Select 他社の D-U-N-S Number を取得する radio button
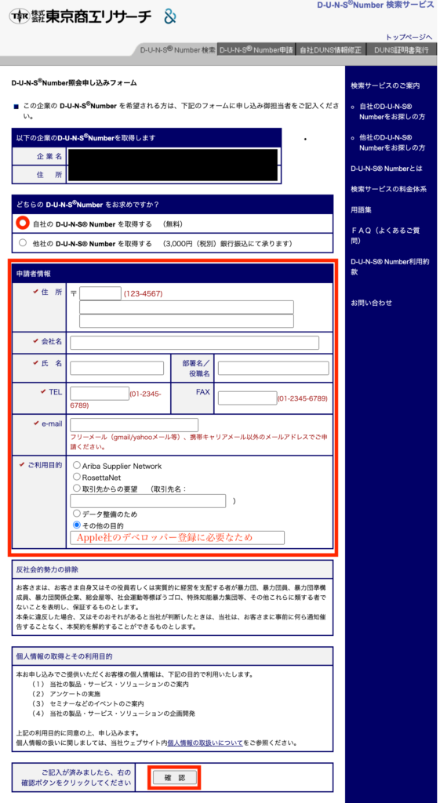 [22, 243]
